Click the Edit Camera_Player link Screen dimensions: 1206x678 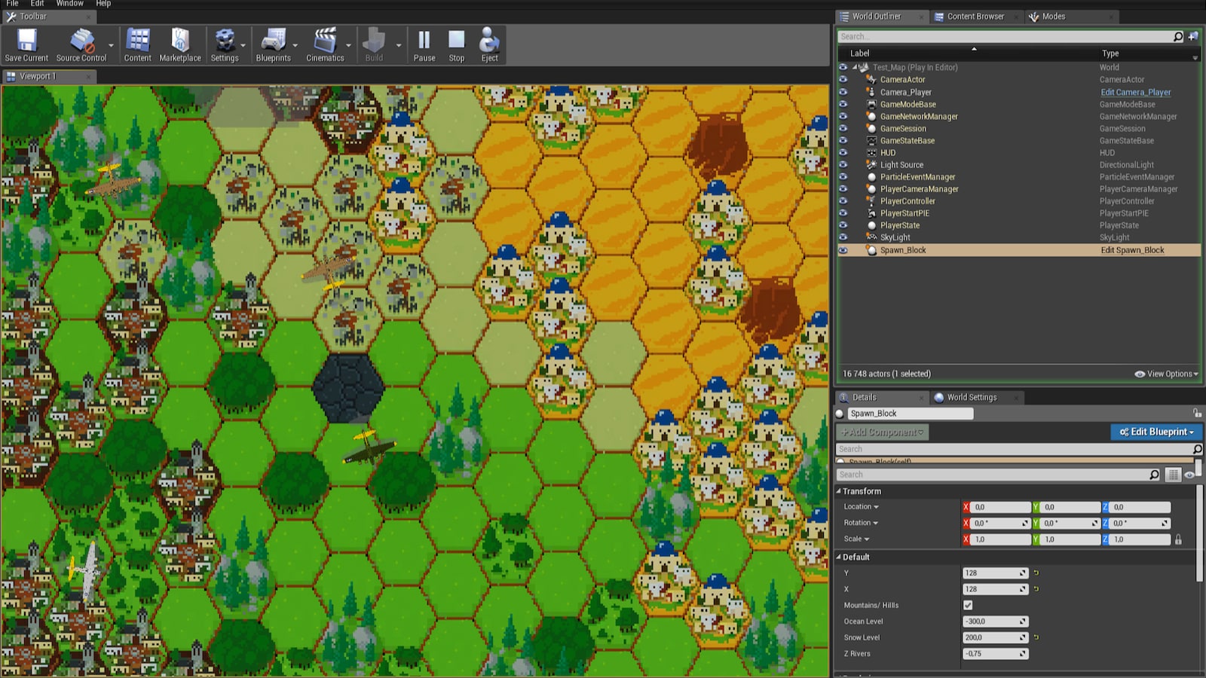point(1135,92)
